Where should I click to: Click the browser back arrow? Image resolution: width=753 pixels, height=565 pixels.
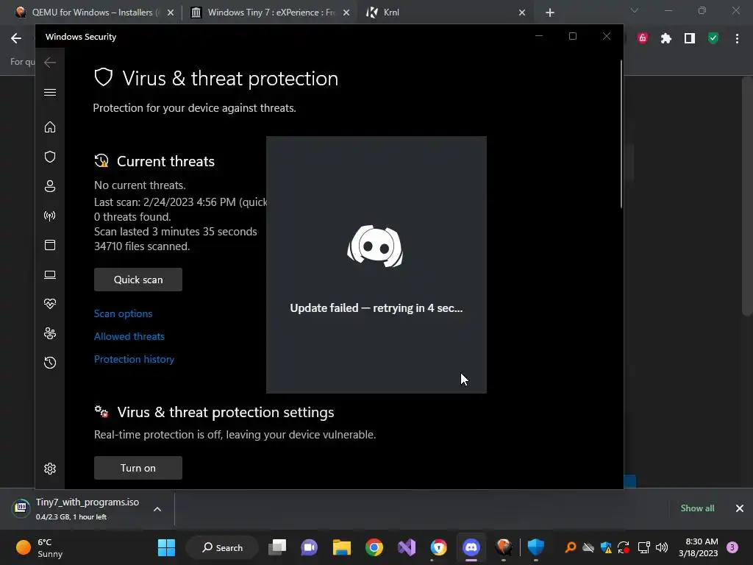pos(16,38)
